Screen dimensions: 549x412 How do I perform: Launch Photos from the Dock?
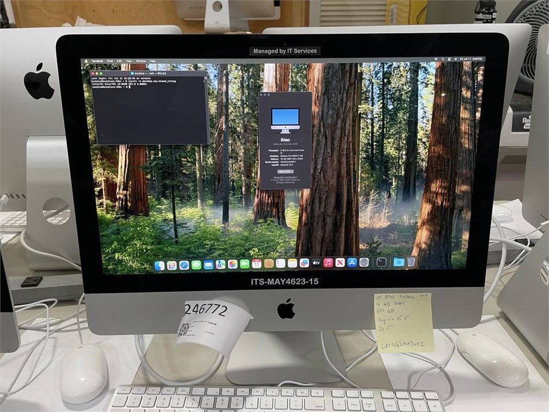pos(232,264)
